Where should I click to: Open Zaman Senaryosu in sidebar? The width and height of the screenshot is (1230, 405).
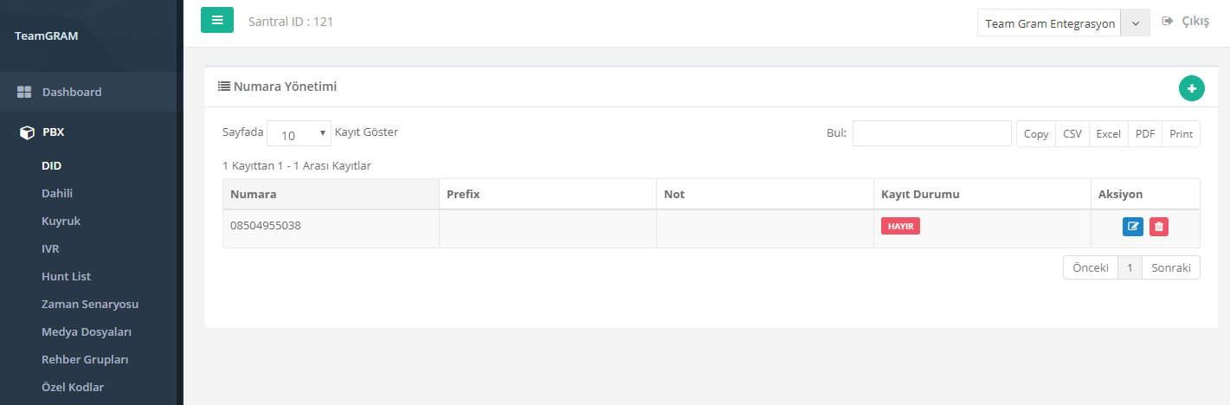point(90,304)
